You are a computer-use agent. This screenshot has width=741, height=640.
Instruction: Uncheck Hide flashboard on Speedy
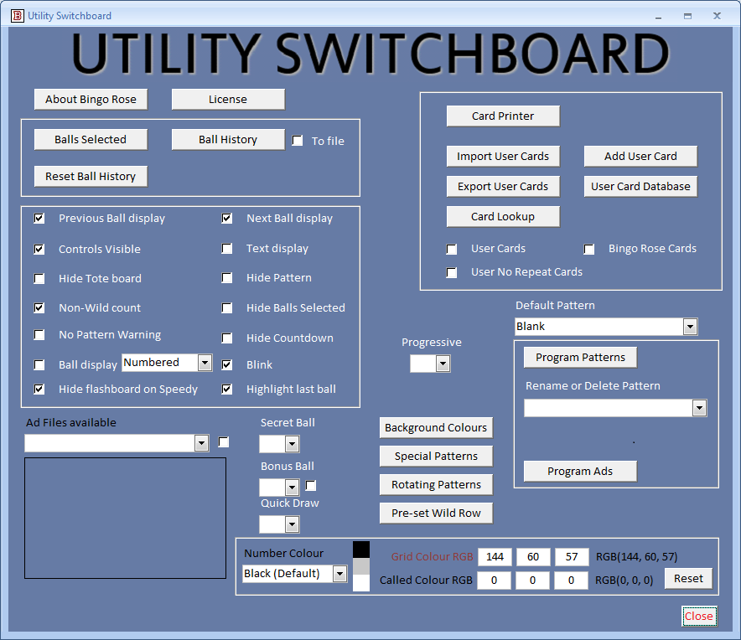[x=39, y=390]
